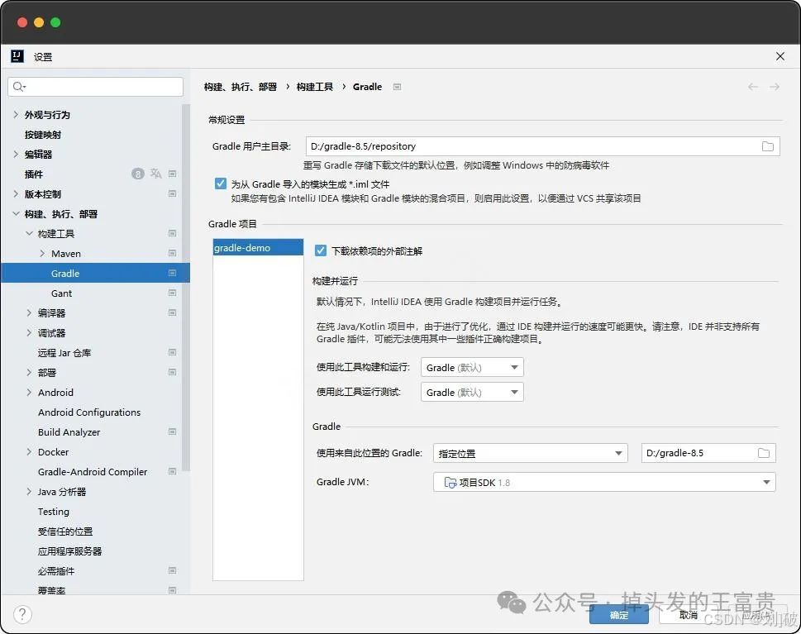The image size is (801, 634).
Task: Click project settings icon in 远程 Jar 仓库 row
Action: click(173, 352)
